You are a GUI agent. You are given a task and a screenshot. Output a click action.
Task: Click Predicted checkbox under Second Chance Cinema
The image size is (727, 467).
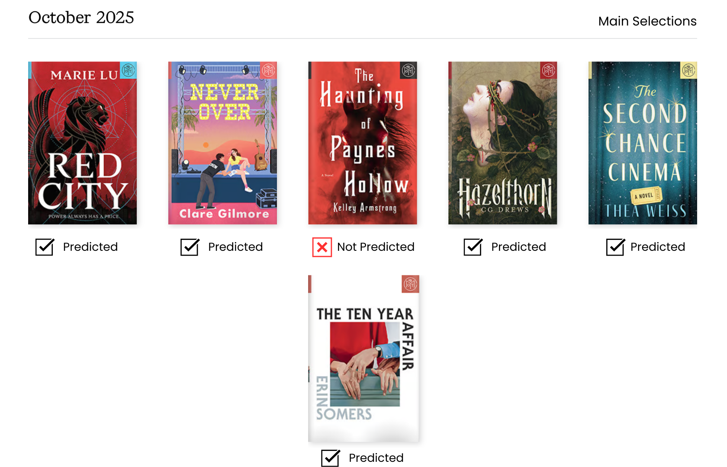pos(615,247)
